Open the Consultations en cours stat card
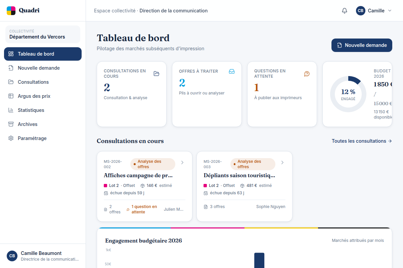This screenshot has height=268, width=403. click(132, 94)
